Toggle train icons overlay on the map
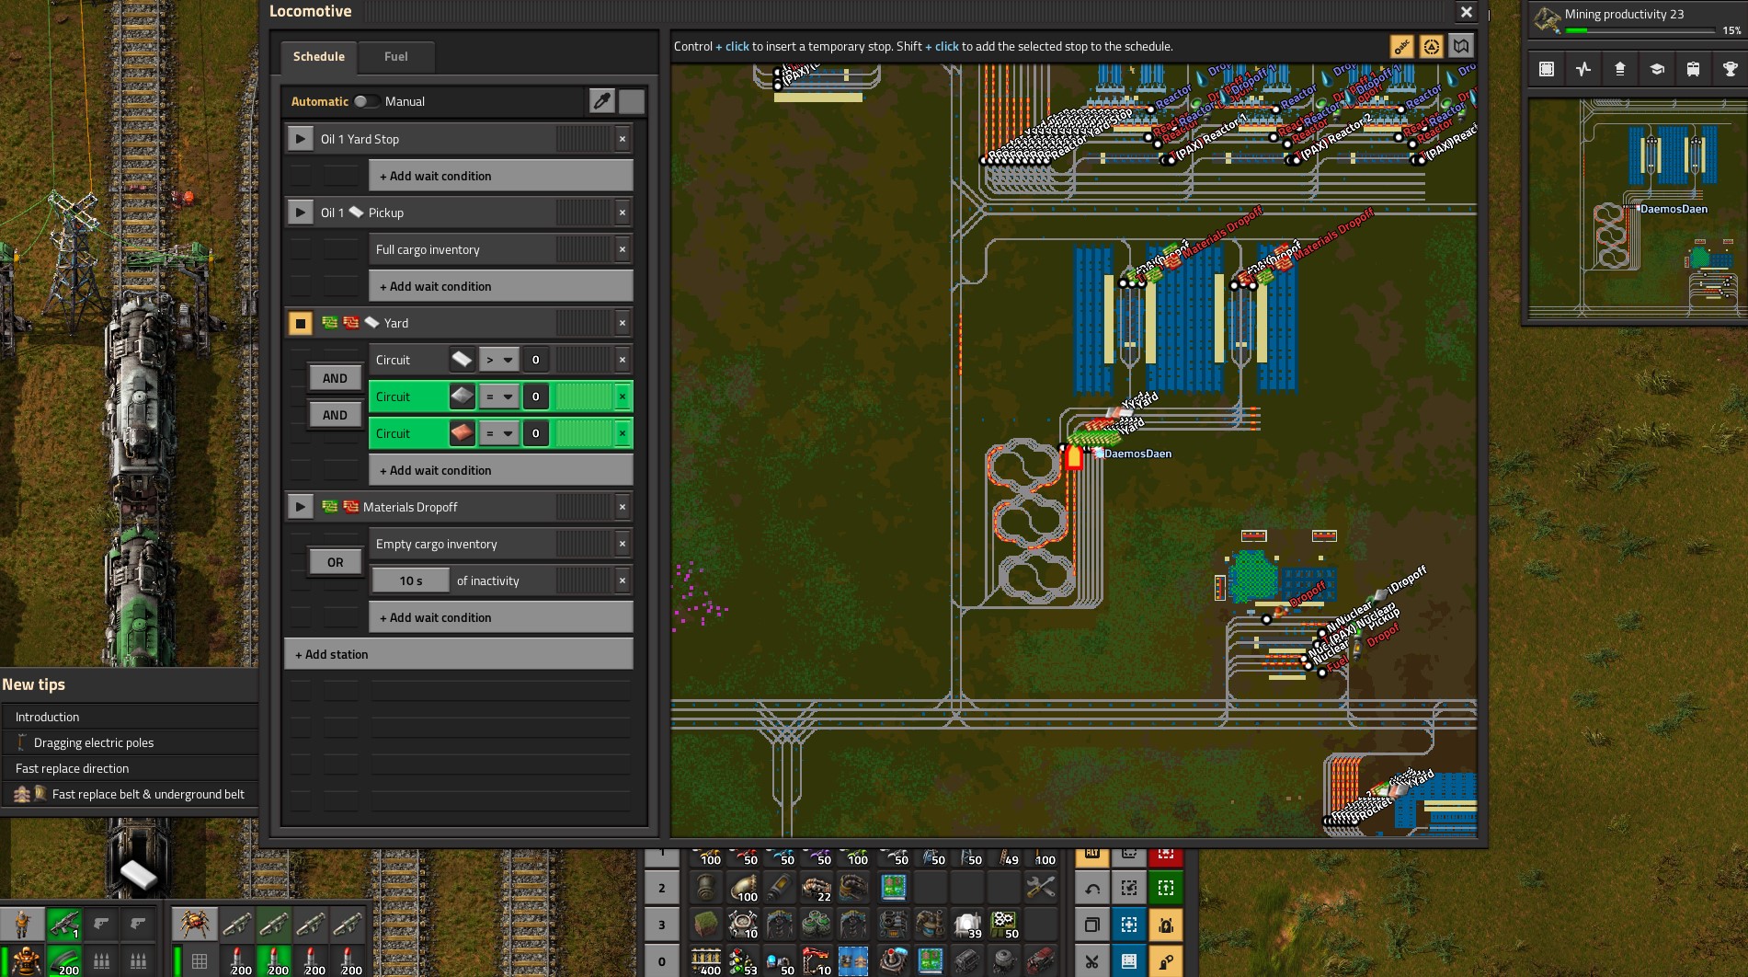Image resolution: width=1748 pixels, height=977 pixels. coord(1432,46)
